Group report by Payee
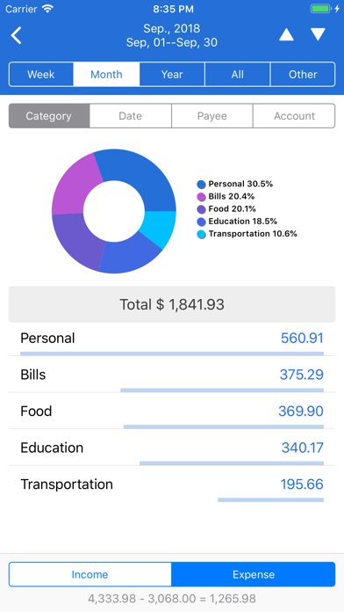The width and height of the screenshot is (344, 612). (x=212, y=116)
